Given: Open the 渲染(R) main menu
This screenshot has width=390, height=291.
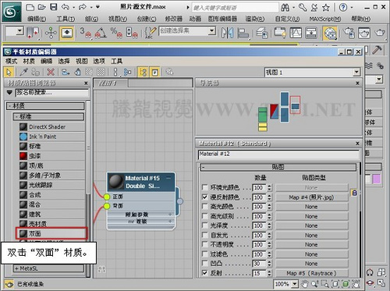Looking at the screenshot, I should [254, 19].
